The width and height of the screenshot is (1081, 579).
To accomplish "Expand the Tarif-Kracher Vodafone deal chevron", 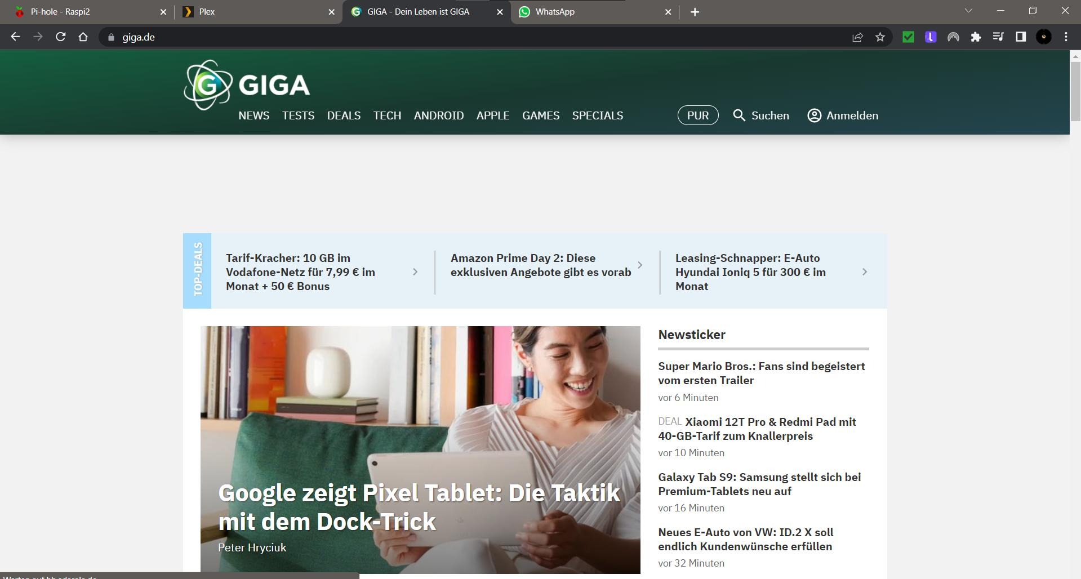I will click(415, 272).
